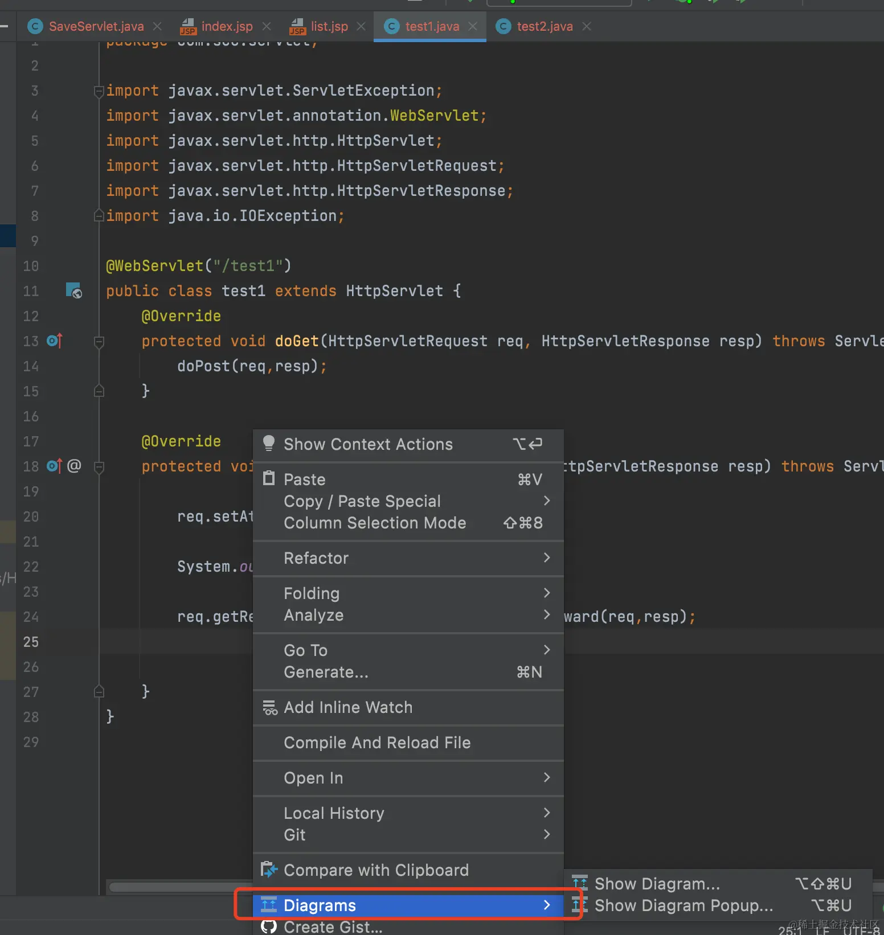Choose Create Gist... from the menu
884x935 pixels.
[408, 927]
